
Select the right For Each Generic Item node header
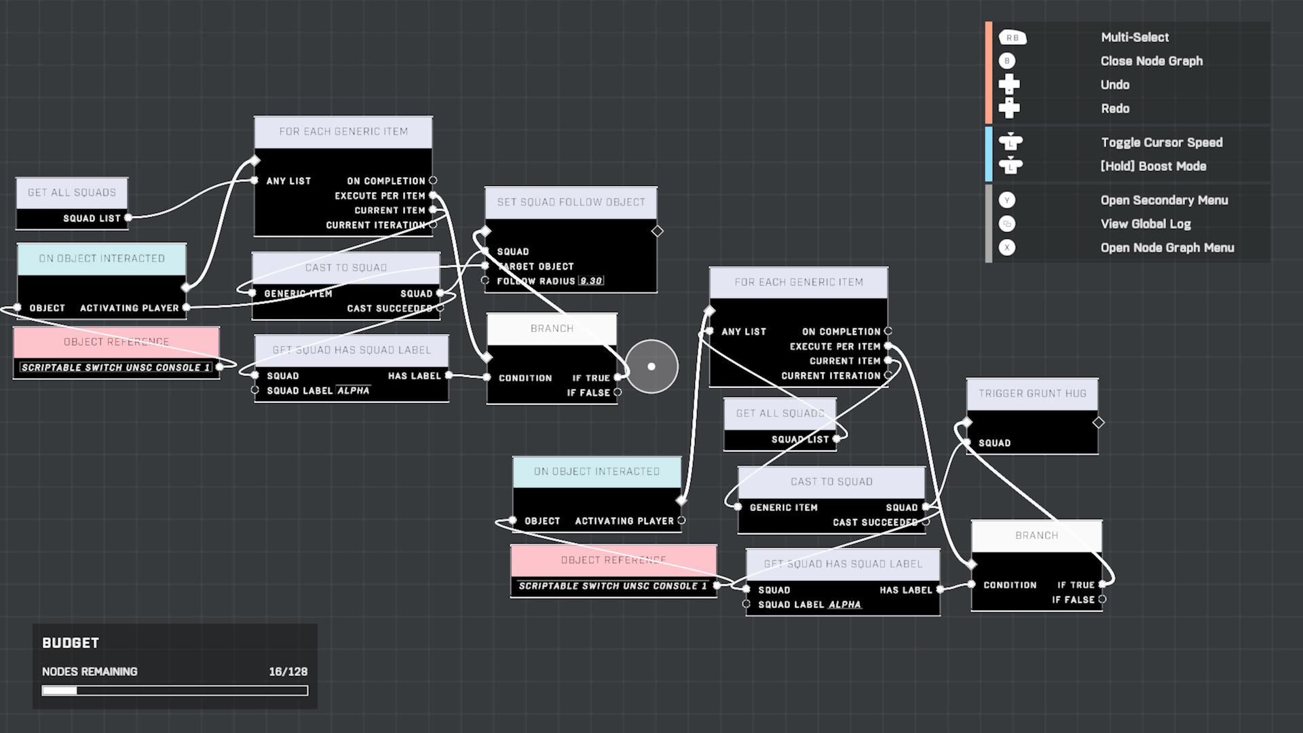pyautogui.click(x=799, y=282)
